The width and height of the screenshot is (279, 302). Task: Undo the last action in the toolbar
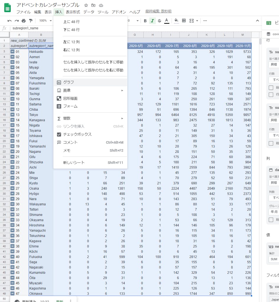click(x=9, y=21)
